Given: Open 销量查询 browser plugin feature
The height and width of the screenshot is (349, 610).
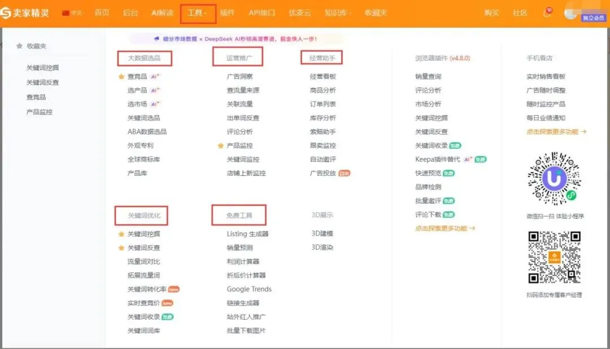Looking at the screenshot, I should point(428,77).
